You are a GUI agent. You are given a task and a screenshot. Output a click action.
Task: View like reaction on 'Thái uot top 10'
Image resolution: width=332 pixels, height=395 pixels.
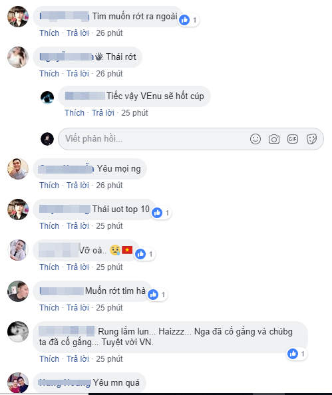161,213
